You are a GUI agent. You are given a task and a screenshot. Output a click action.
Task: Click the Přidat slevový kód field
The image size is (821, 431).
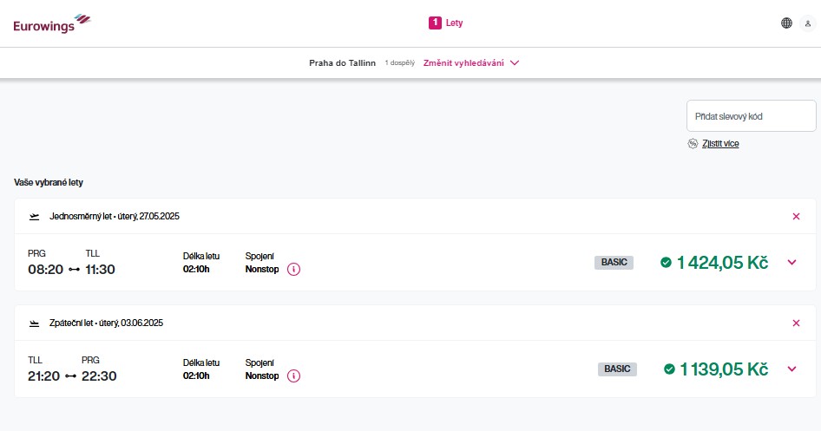point(751,116)
